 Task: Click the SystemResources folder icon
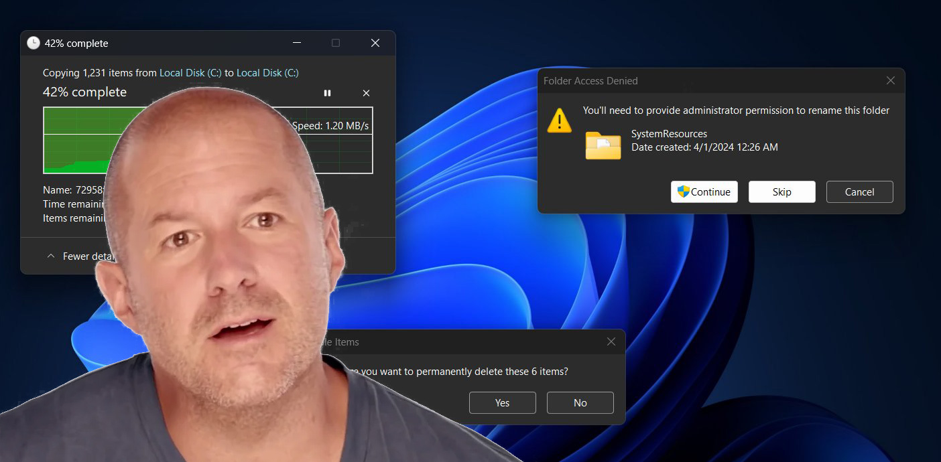pos(603,145)
